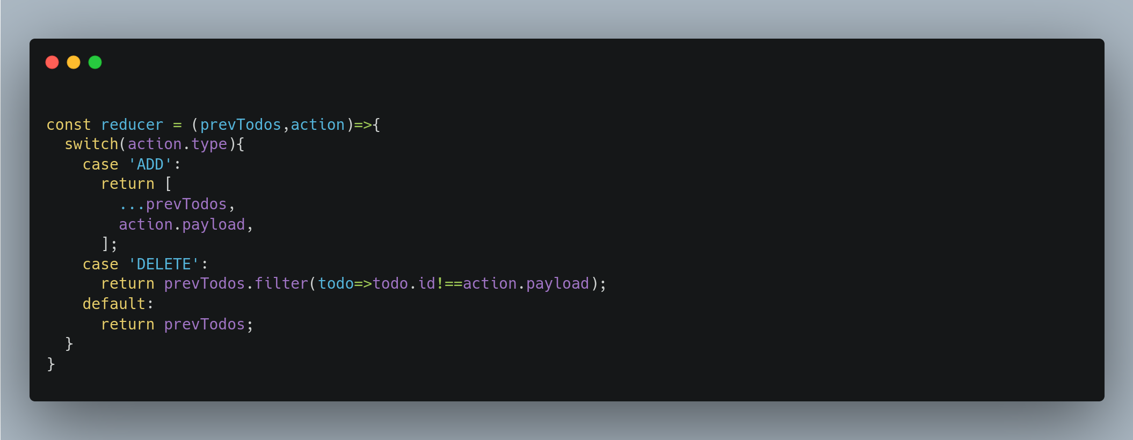Screen dimensions: 1133x440
Task: Click the 'return [' line
Action: (x=136, y=184)
